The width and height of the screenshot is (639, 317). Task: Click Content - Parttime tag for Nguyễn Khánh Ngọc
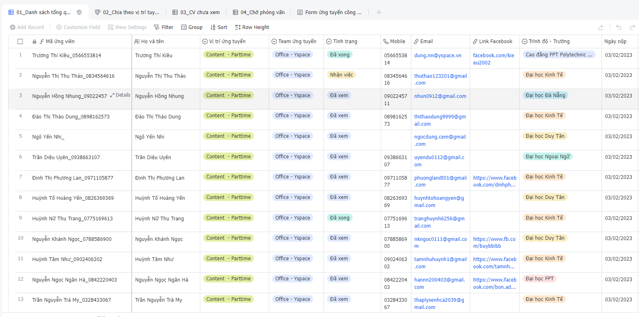click(228, 238)
